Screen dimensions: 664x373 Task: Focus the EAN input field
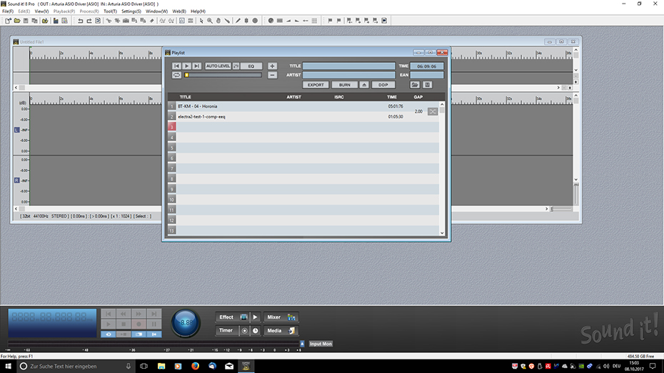[x=427, y=75]
